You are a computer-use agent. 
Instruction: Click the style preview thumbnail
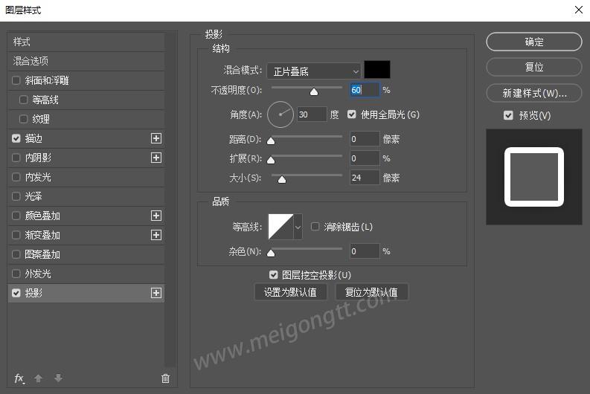coord(534,177)
